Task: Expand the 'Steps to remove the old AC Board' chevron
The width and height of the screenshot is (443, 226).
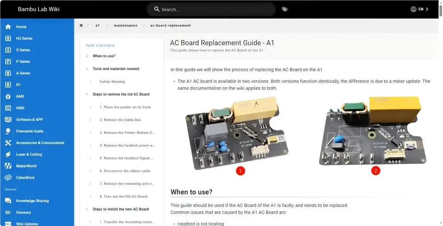Action: tap(87, 94)
